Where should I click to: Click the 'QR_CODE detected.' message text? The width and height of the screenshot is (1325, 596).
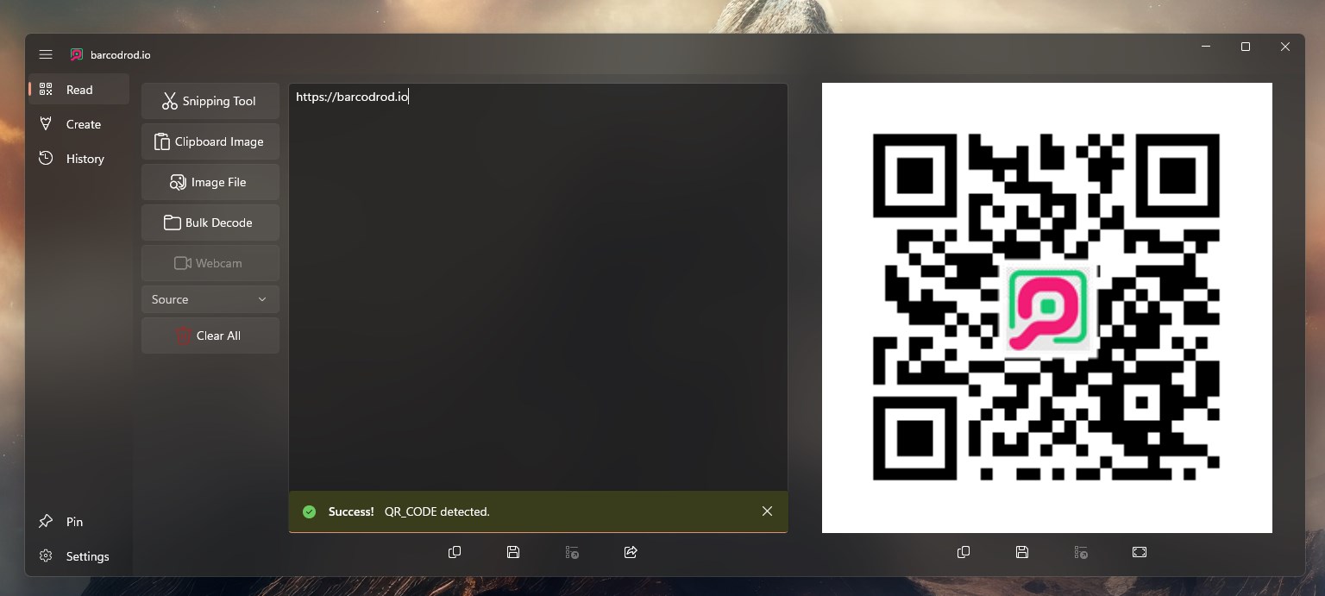click(x=437, y=512)
